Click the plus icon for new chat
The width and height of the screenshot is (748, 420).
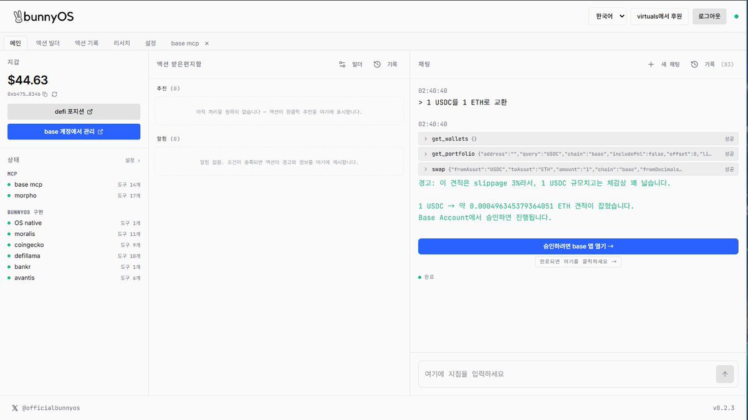tap(651, 64)
